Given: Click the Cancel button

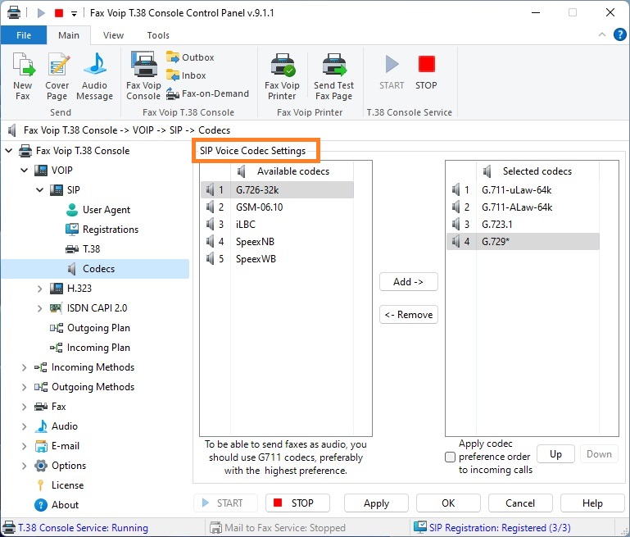Looking at the screenshot, I should point(520,503).
